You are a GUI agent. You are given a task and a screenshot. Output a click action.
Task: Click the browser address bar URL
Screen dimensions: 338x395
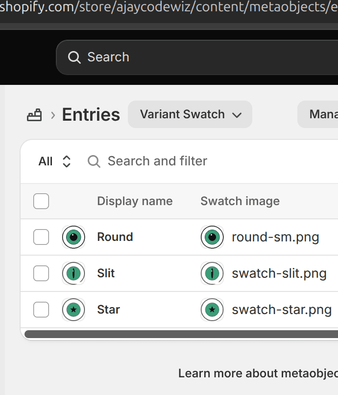pyautogui.click(x=169, y=7)
